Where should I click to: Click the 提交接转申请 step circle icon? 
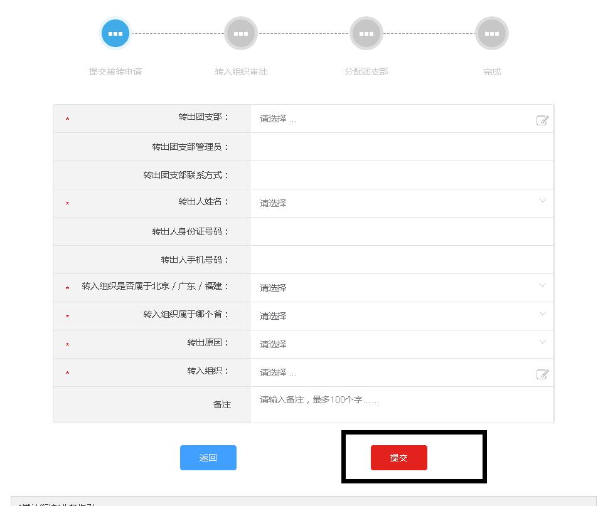click(x=115, y=33)
